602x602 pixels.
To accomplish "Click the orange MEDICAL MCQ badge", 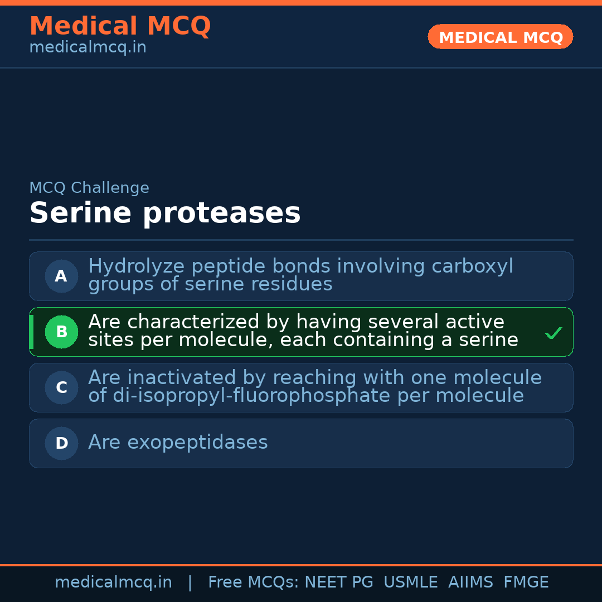I will (500, 37).
